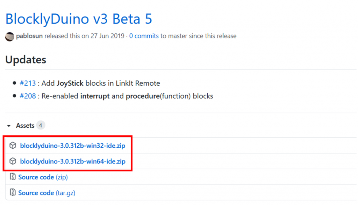This screenshot has height=205, width=358.
Task: Collapse the Assets section triangle
Action: pyautogui.click(x=9, y=126)
